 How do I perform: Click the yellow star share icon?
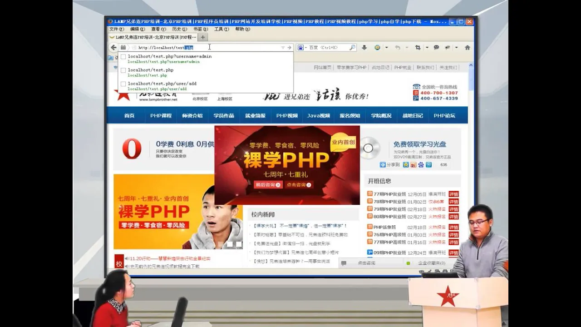(x=406, y=165)
